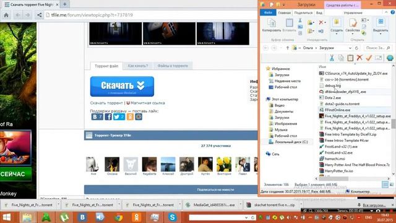This screenshot has height=223, width=396.
Task: Switch to the Как качать? tab
Action: pyautogui.click(x=138, y=66)
